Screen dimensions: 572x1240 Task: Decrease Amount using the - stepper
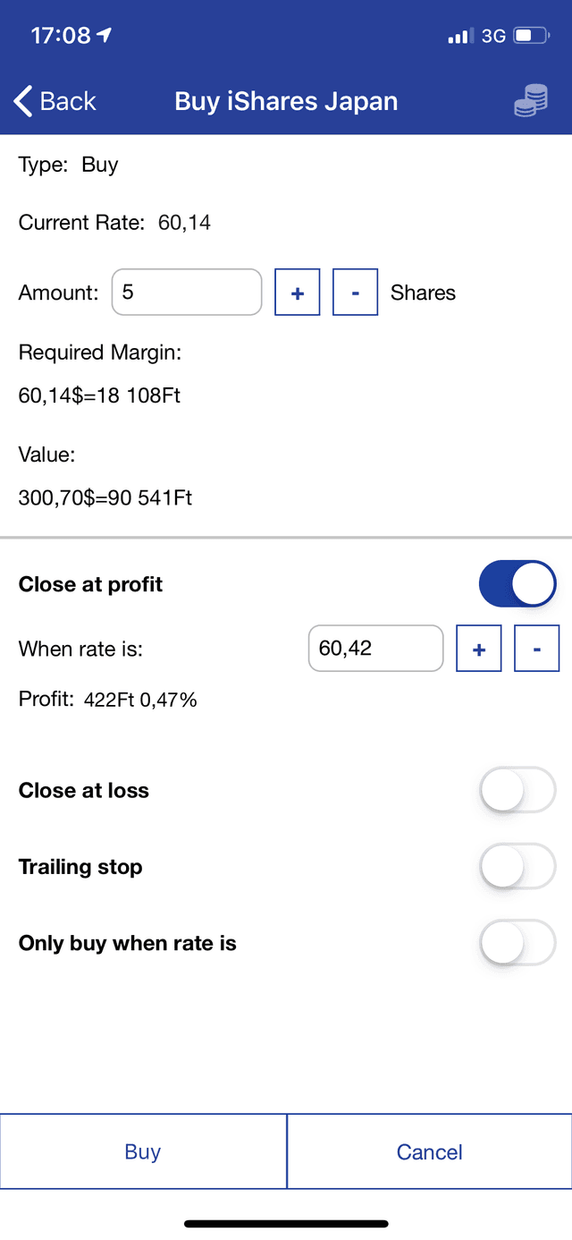coord(355,292)
